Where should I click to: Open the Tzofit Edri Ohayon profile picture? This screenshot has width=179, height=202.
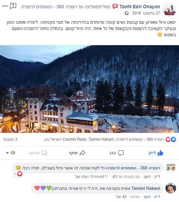169,10
